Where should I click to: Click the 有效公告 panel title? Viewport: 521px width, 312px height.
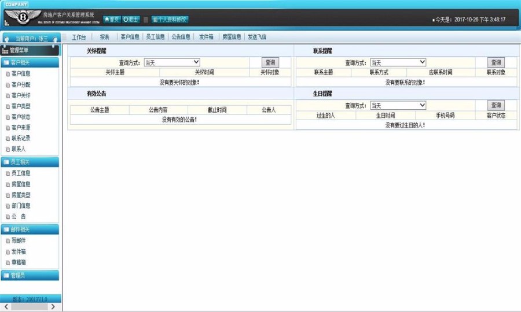(x=96, y=94)
